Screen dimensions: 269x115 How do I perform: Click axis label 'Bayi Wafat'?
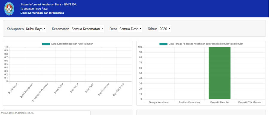pyautogui.click(x=90, y=88)
